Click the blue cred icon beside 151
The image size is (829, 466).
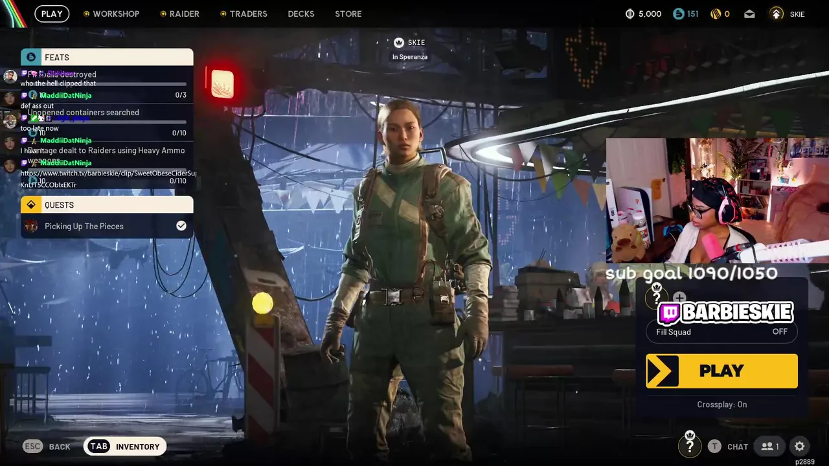678,14
